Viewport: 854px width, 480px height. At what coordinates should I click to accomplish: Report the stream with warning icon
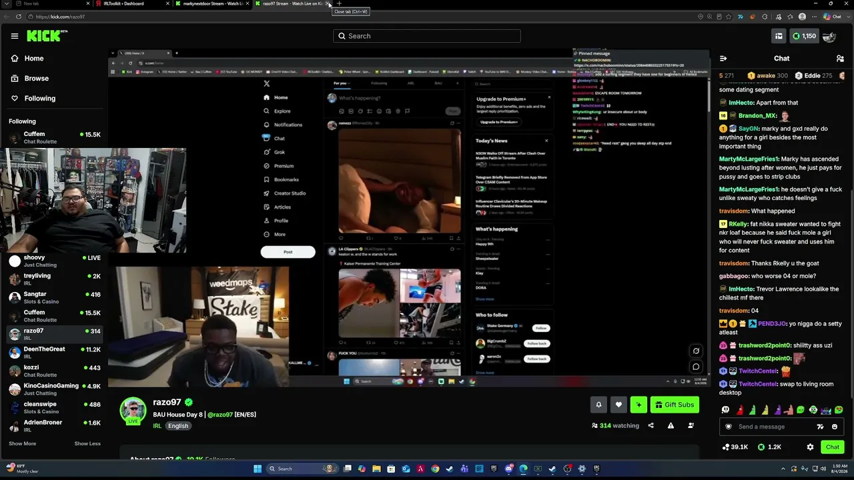tap(671, 426)
